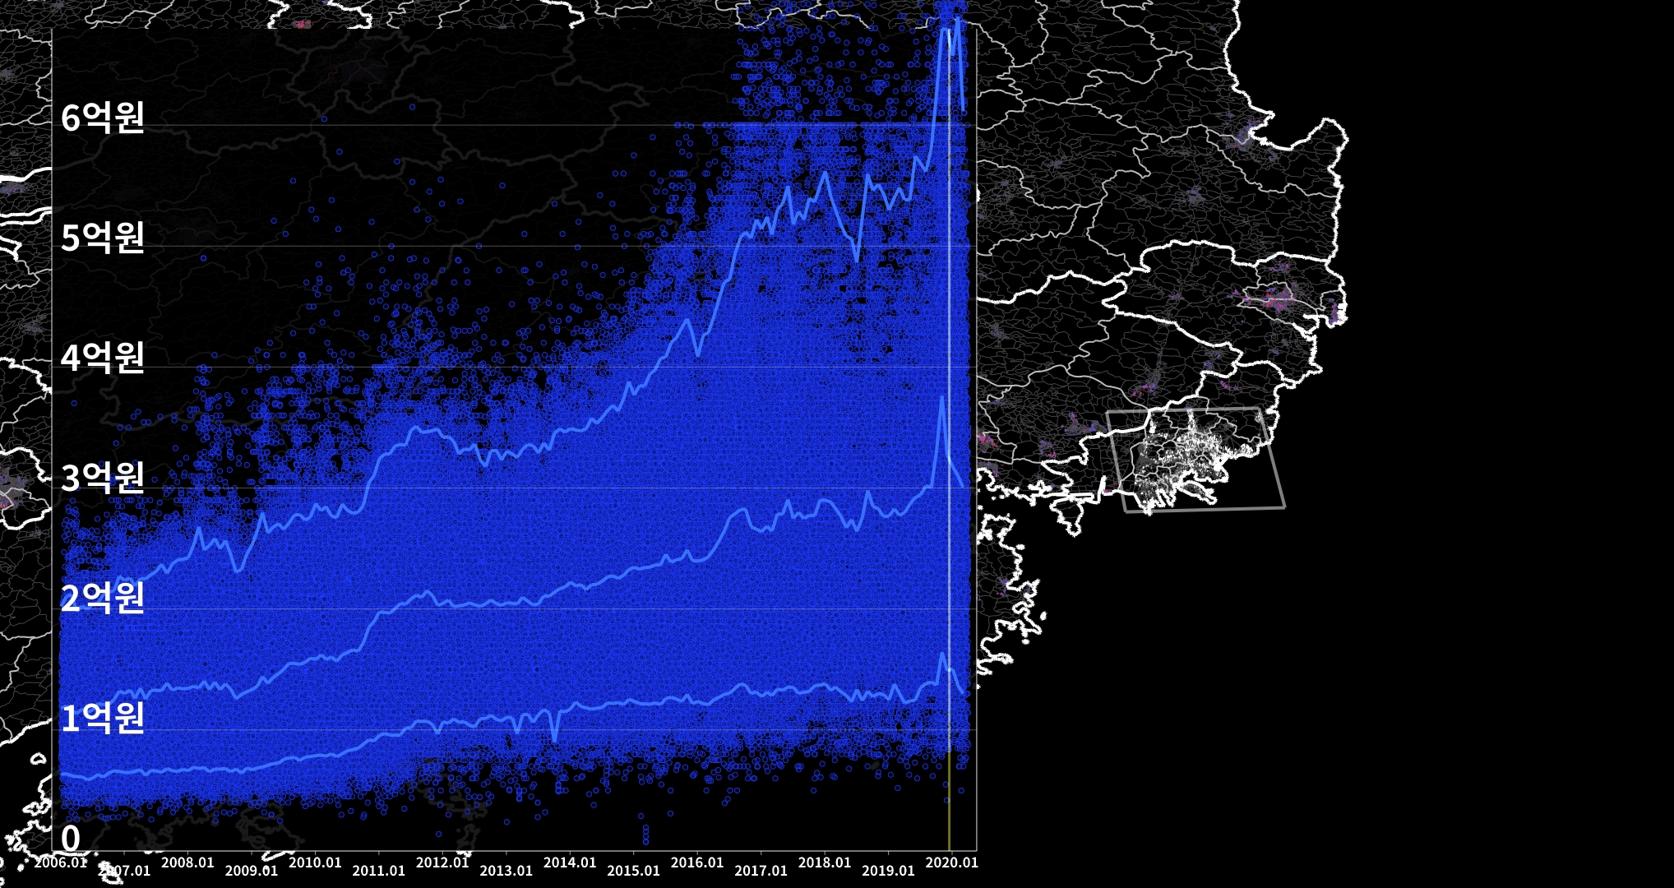Click the 5억원 price axis label
This screenshot has width=1674, height=888.
[103, 238]
